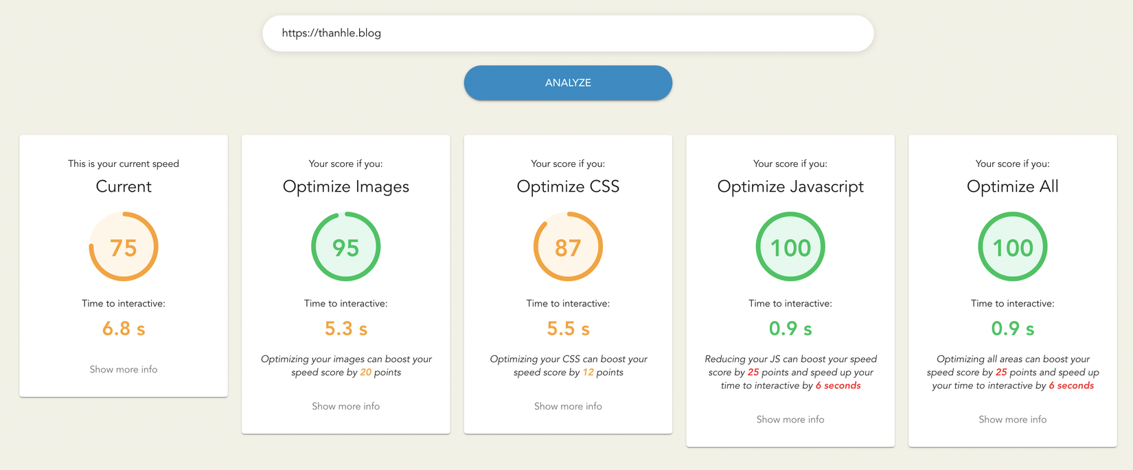
Task: Select the Current card heading
Action: (x=124, y=186)
